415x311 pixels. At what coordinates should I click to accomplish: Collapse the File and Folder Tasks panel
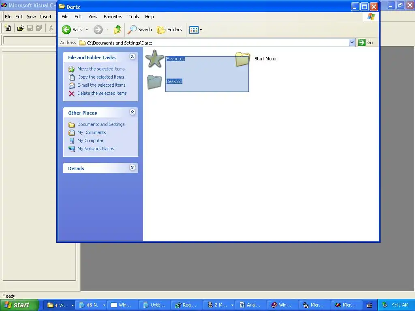133,57
